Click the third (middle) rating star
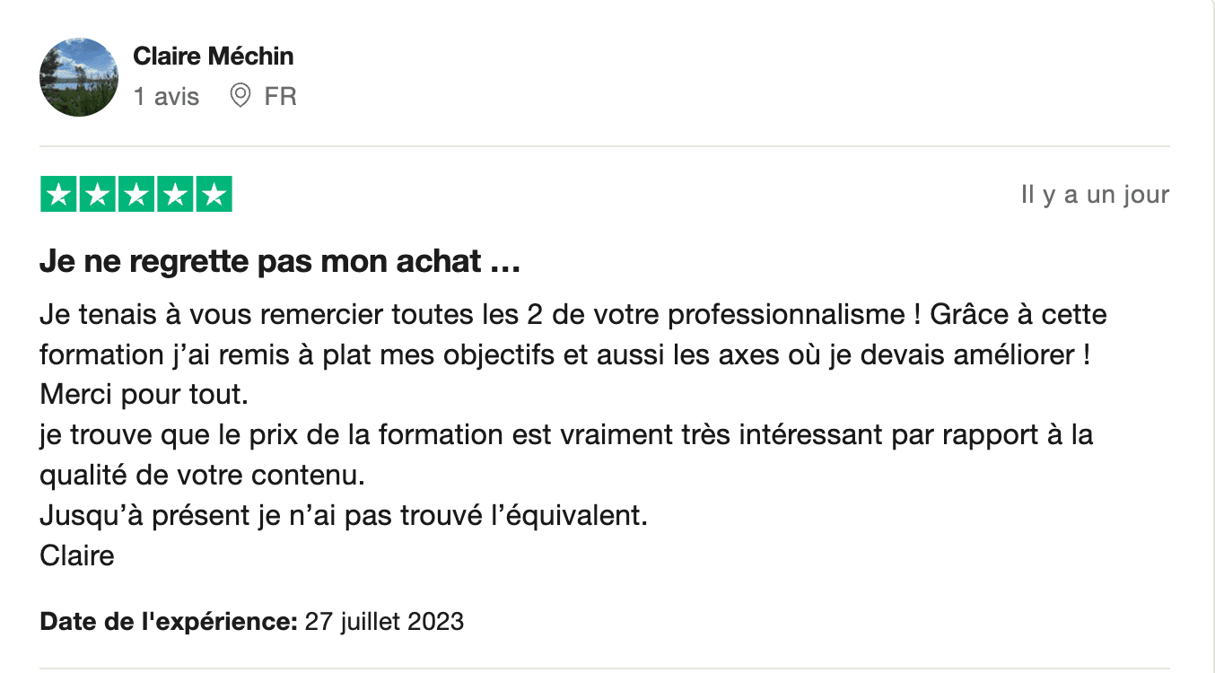Screen dimensions: 1215x673 point(136,195)
